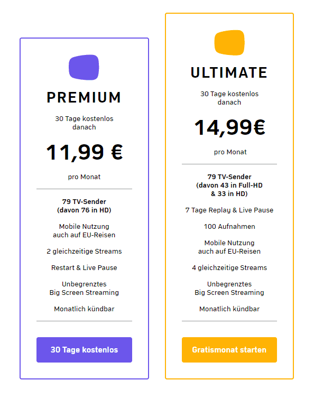Select the PREMIUM plan heading

tap(84, 97)
